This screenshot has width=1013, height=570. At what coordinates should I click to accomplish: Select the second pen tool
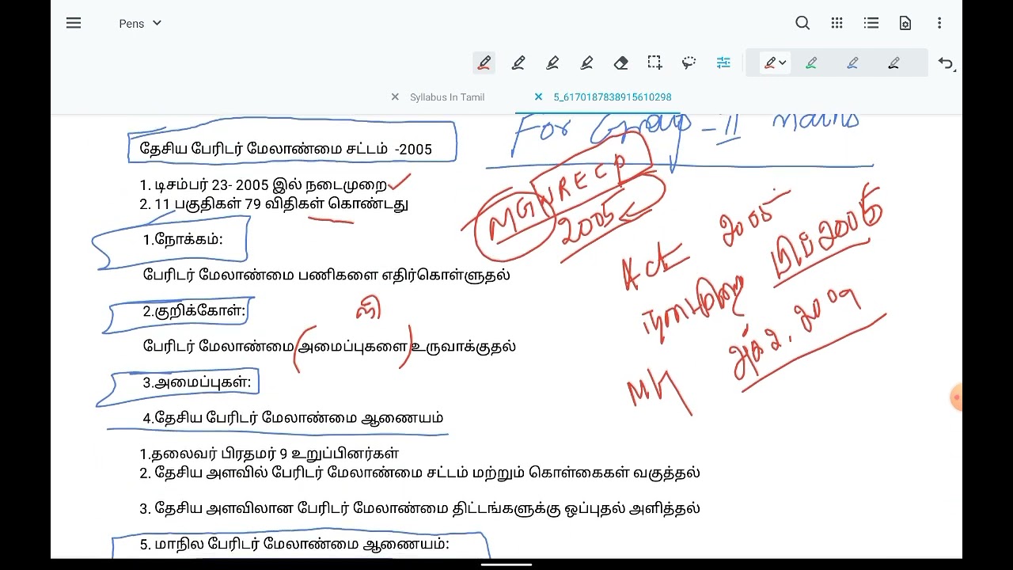[518, 63]
